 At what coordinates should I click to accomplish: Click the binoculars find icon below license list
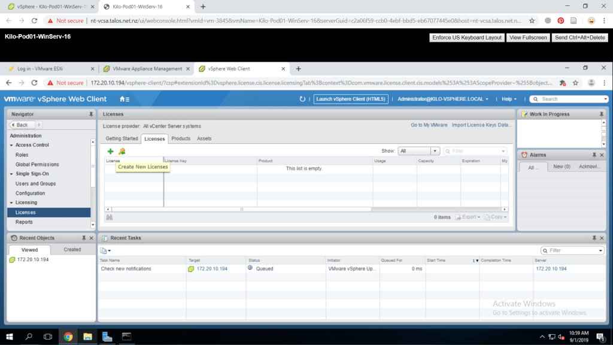[109, 217]
